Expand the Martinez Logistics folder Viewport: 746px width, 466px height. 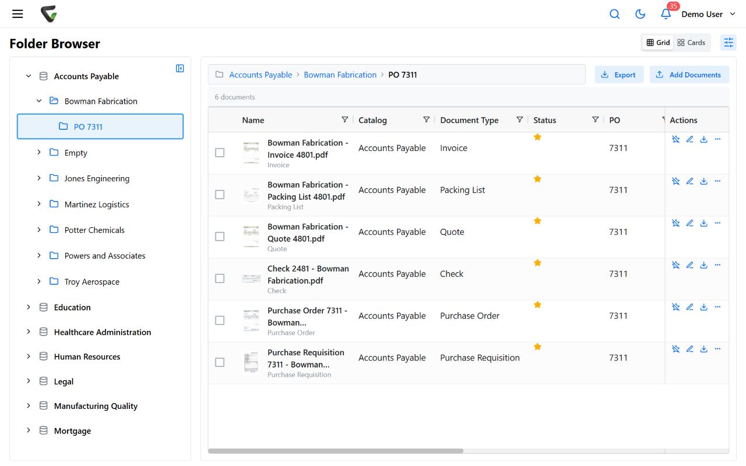point(39,204)
